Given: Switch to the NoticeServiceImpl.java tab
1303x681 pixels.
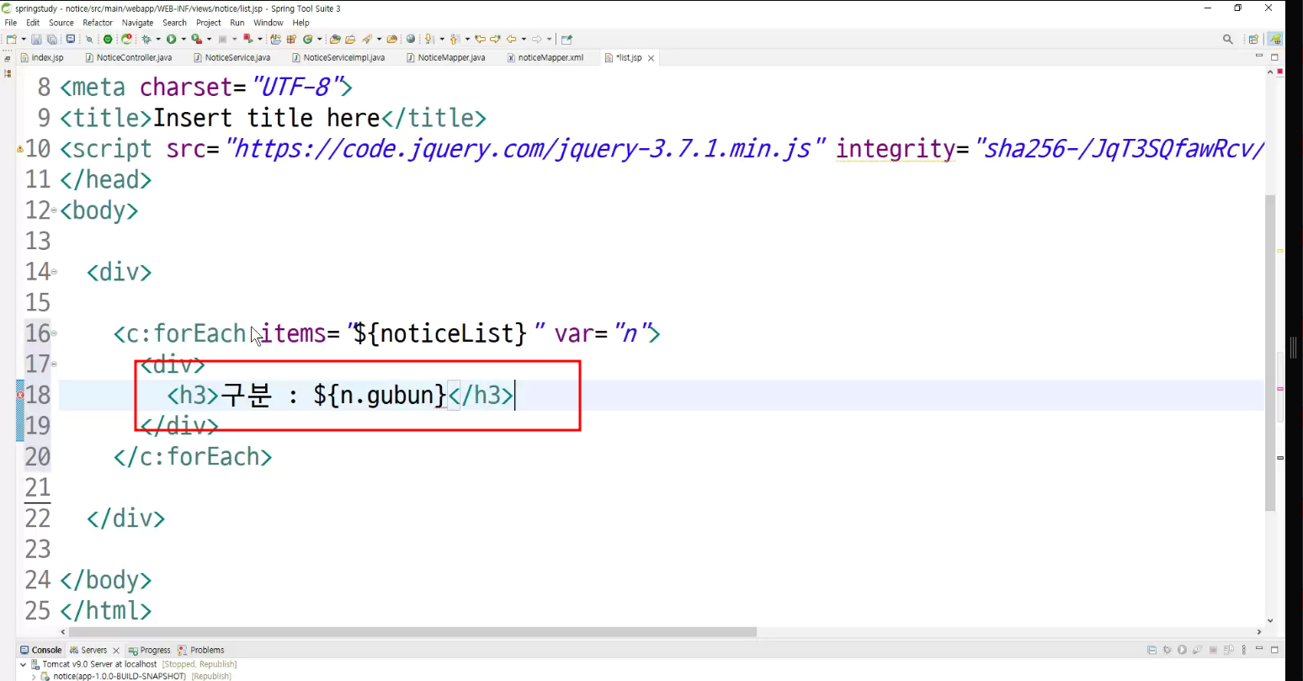Looking at the screenshot, I should [338, 58].
